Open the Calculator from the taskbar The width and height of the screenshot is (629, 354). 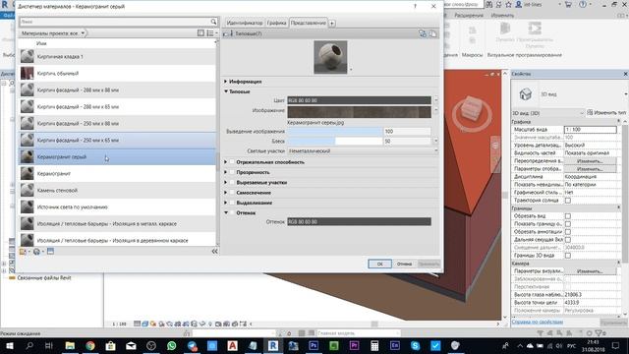tap(374, 345)
